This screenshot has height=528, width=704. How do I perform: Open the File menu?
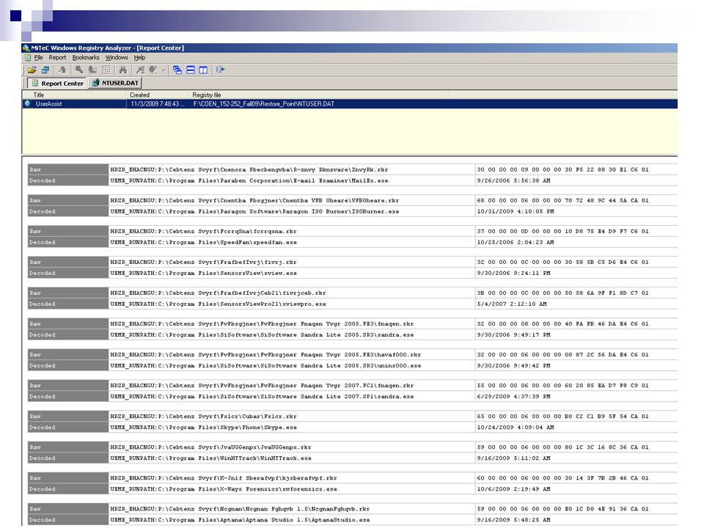pyautogui.click(x=39, y=58)
